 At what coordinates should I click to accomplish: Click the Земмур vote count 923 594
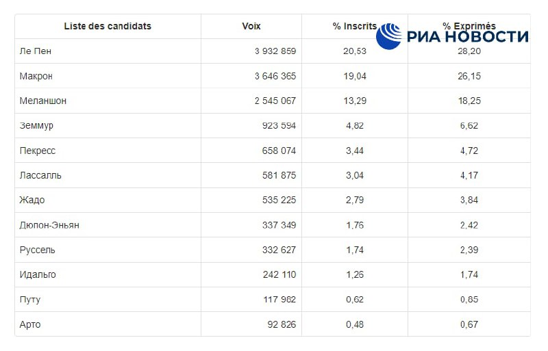[x=279, y=126]
